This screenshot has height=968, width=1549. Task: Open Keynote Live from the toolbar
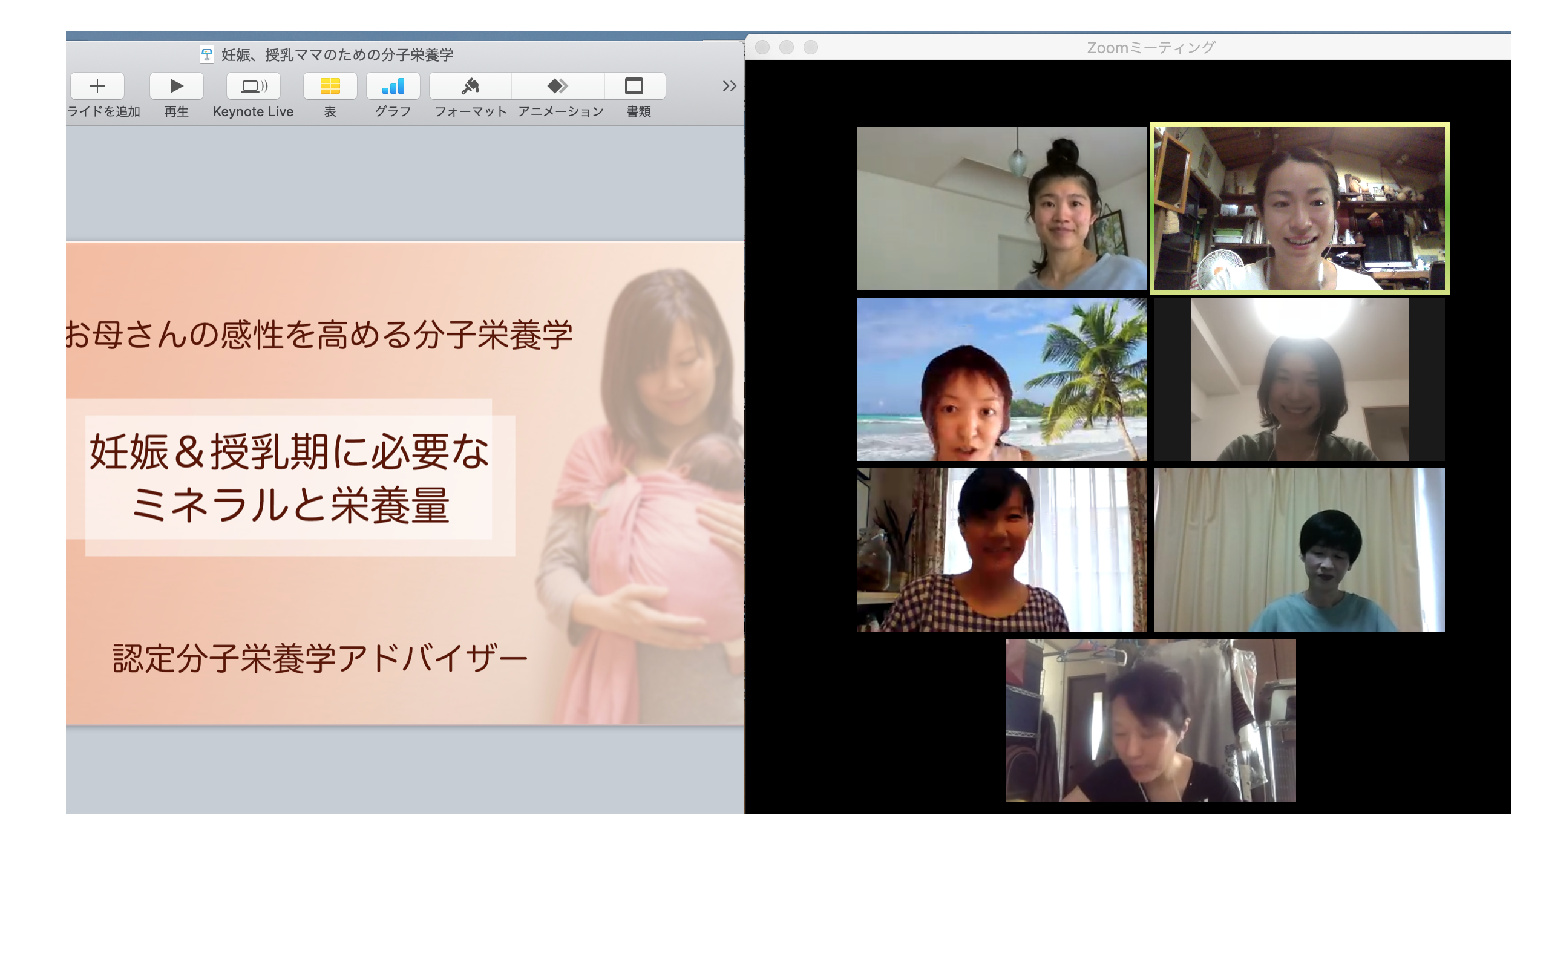coord(253,86)
